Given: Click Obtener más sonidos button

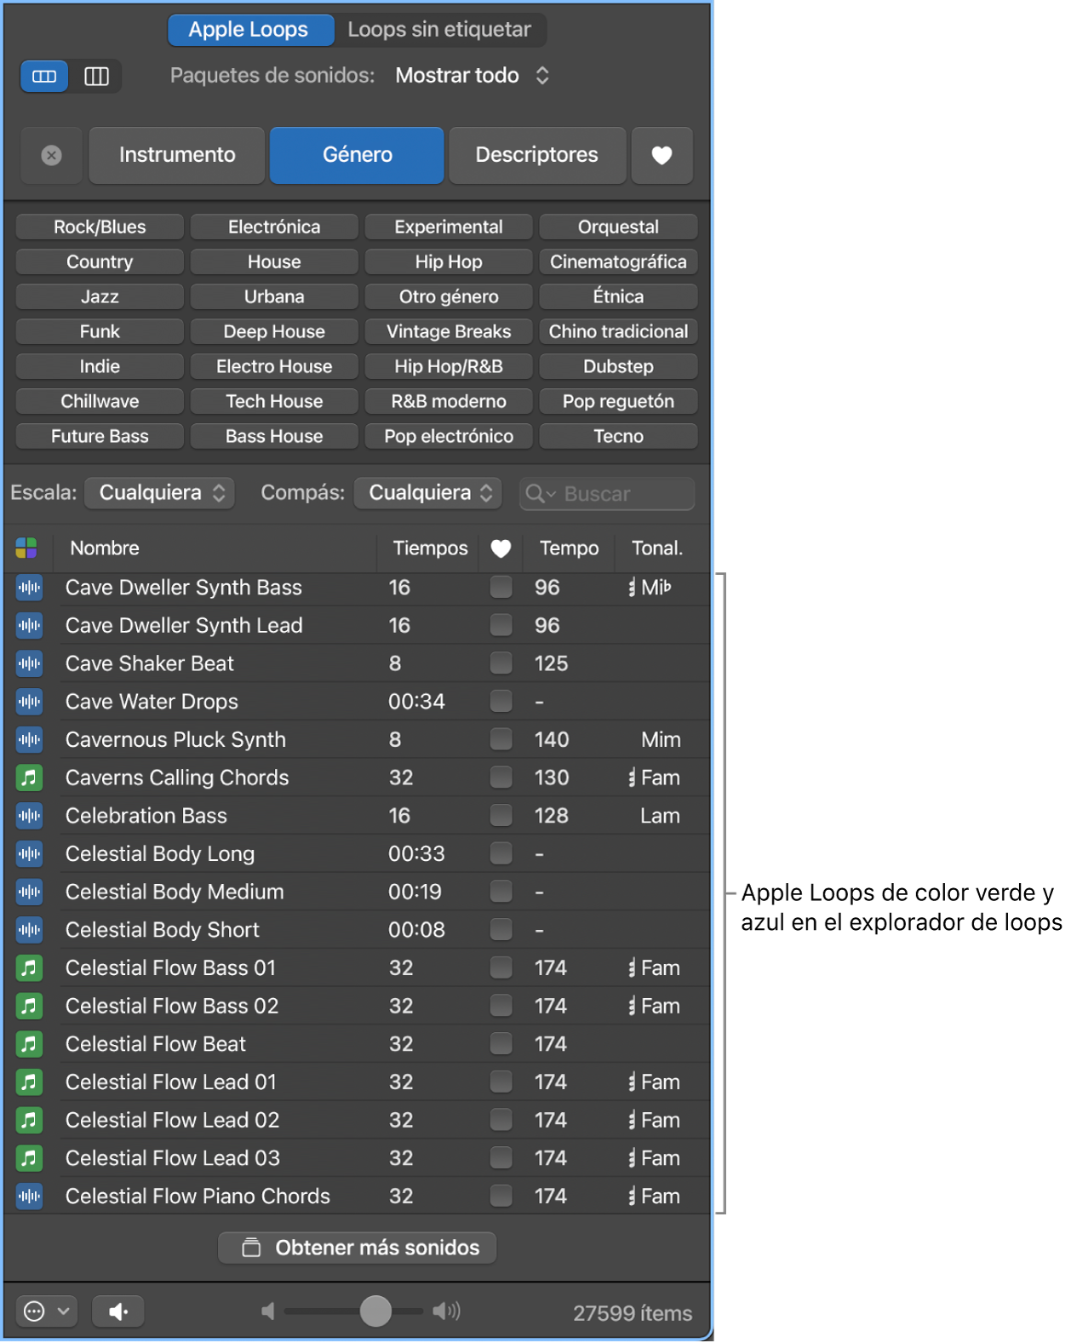Looking at the screenshot, I should [x=358, y=1248].
